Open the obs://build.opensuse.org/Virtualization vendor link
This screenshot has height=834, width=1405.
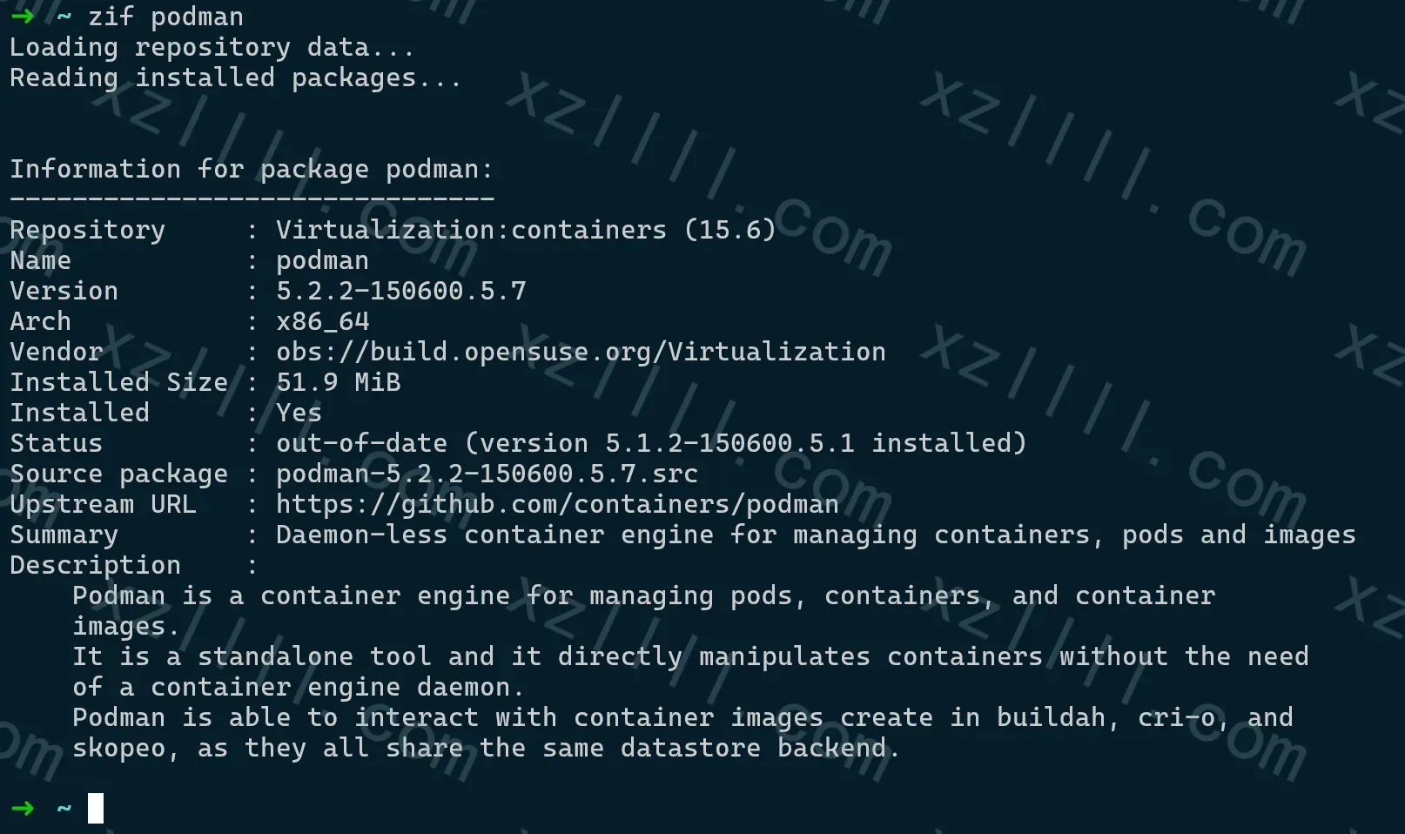(x=581, y=353)
